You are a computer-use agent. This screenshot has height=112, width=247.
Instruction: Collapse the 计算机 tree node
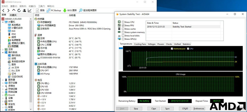coord(3,22)
